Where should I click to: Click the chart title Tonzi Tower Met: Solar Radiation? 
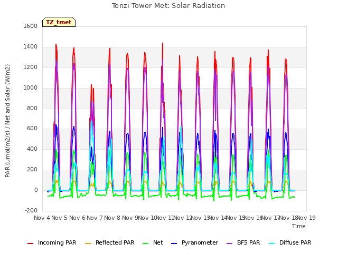coord(168,6)
